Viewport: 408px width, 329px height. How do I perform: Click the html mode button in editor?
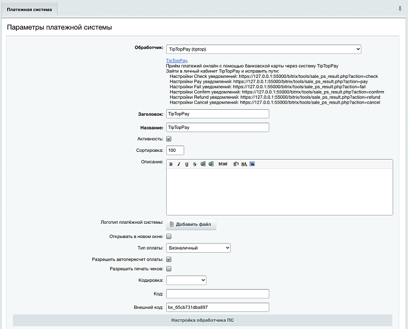click(223, 164)
